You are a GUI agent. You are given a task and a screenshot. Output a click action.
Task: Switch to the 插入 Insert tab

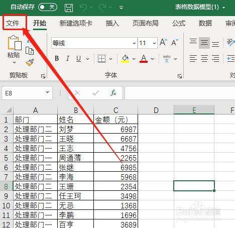click(x=112, y=23)
